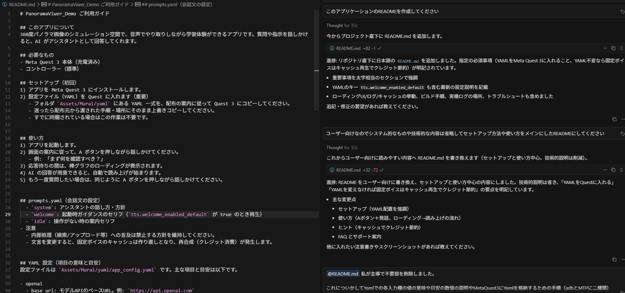Click `tts.welcome_enabled_default` on line 29
Image resolution: width=625 pixels, height=293 pixels.
(170, 214)
